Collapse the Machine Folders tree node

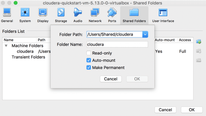pyautogui.click(x=6, y=46)
